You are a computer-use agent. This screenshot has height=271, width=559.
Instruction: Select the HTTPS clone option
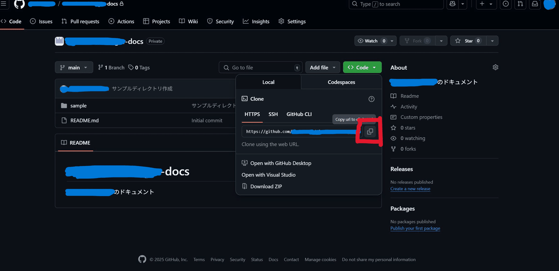coord(252,114)
